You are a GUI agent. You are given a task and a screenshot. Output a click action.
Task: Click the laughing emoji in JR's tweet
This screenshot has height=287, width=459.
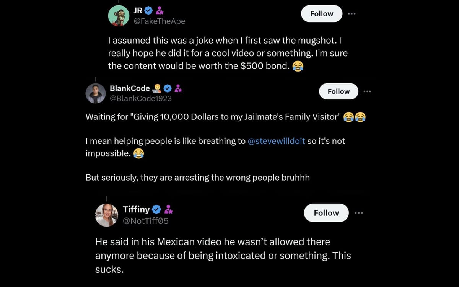pyautogui.click(x=298, y=66)
